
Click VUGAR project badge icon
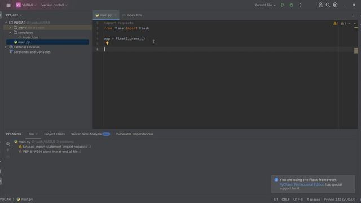pos(18,5)
